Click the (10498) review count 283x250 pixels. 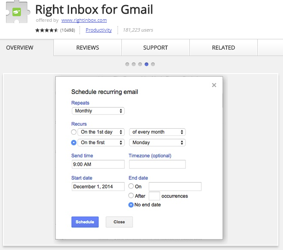(x=68, y=30)
